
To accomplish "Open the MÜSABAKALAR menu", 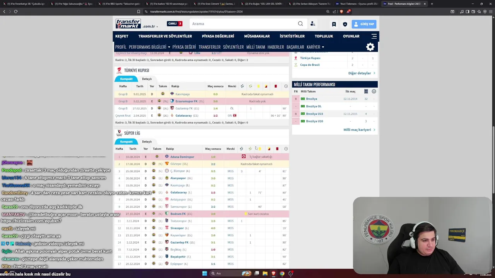I will point(257,36).
